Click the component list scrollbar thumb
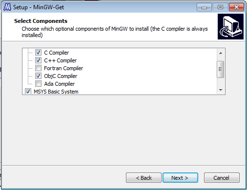 pyautogui.click(x=221, y=69)
